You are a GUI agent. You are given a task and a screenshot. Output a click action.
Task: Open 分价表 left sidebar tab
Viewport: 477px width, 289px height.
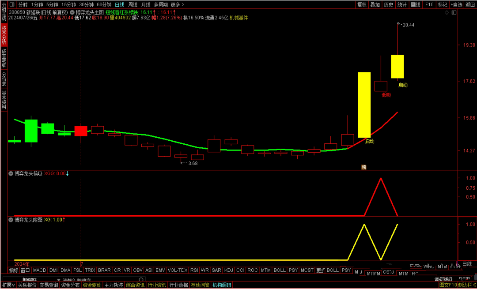tap(4, 79)
